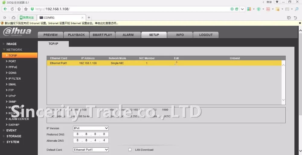Open EASY4IP settings in sidebar
The width and height of the screenshot is (302, 155).
[14, 125]
